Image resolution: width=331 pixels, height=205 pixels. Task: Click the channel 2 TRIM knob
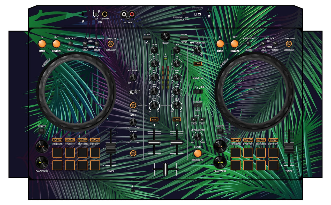[177, 50]
